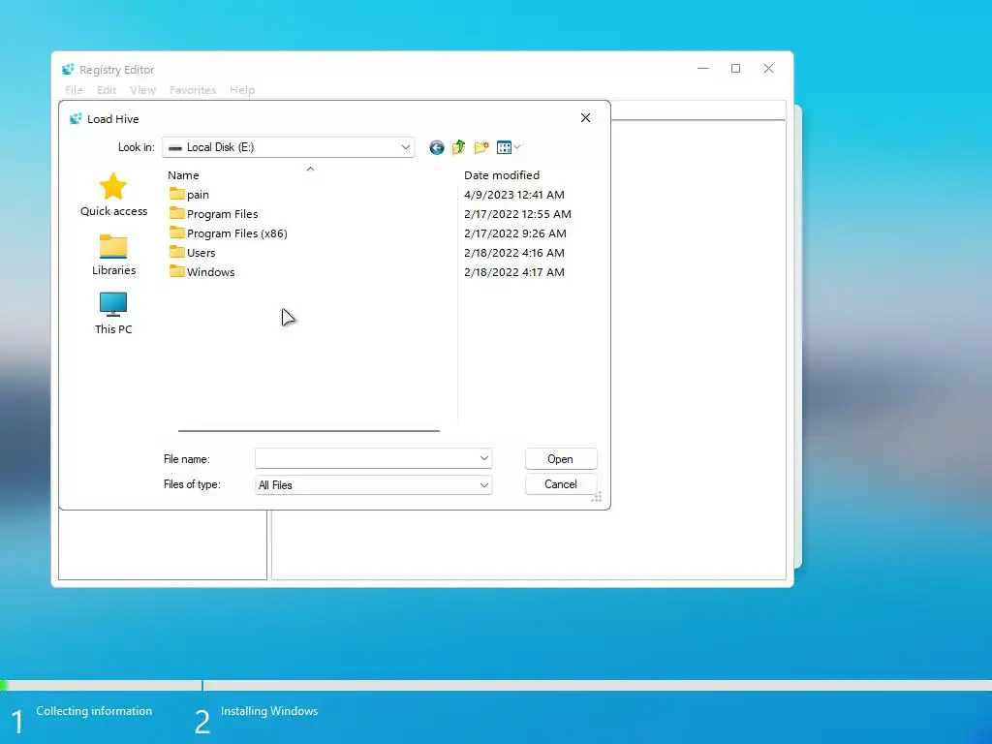Click the date 2/17/2022 9:26 AM

click(x=515, y=233)
